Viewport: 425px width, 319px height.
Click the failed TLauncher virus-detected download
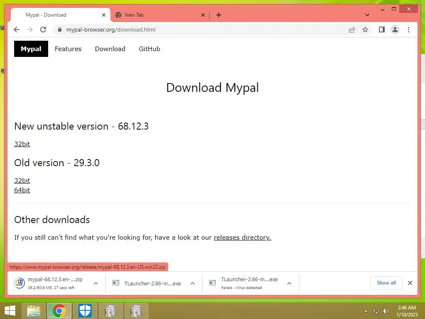click(243, 283)
